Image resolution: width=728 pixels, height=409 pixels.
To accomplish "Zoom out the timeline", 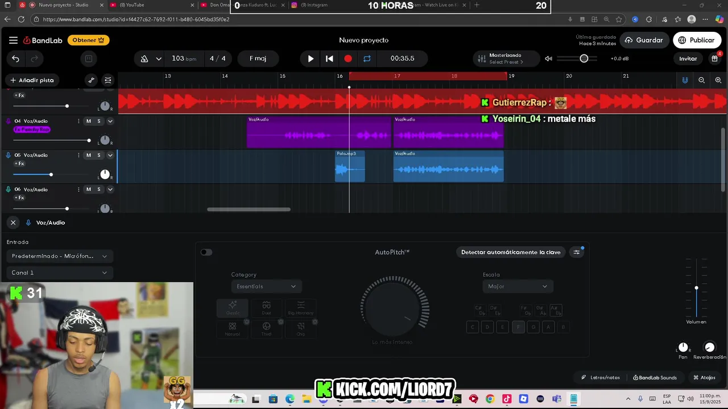I will (x=701, y=80).
